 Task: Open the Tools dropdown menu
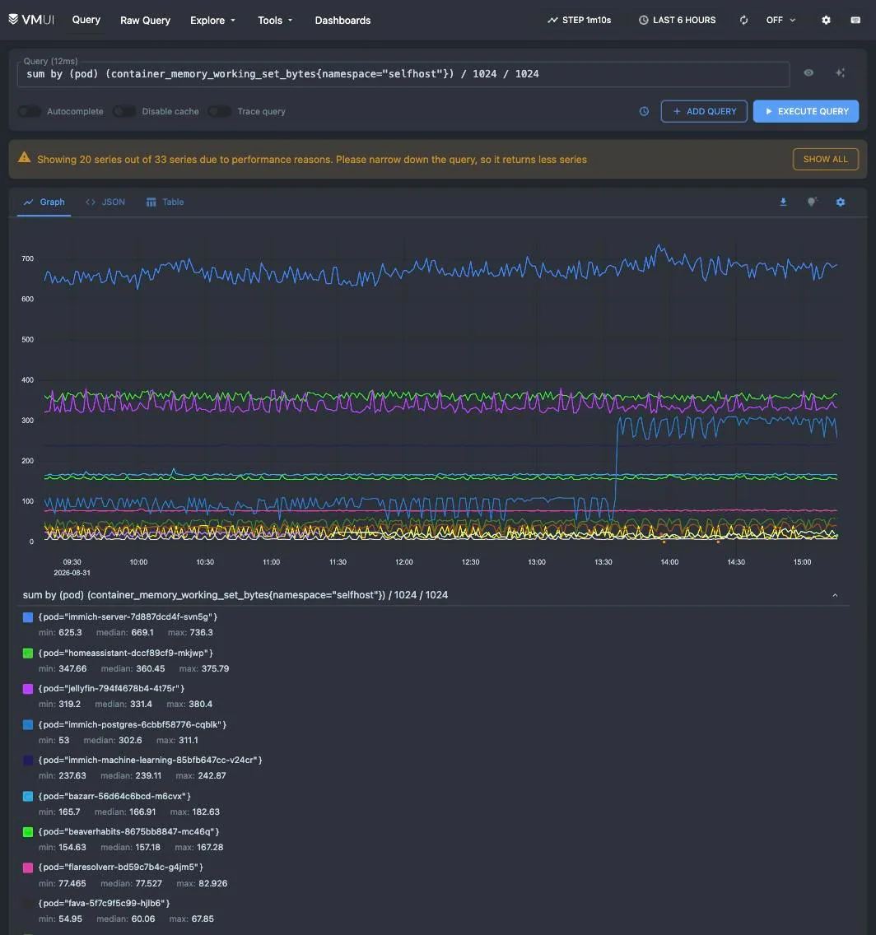click(275, 21)
